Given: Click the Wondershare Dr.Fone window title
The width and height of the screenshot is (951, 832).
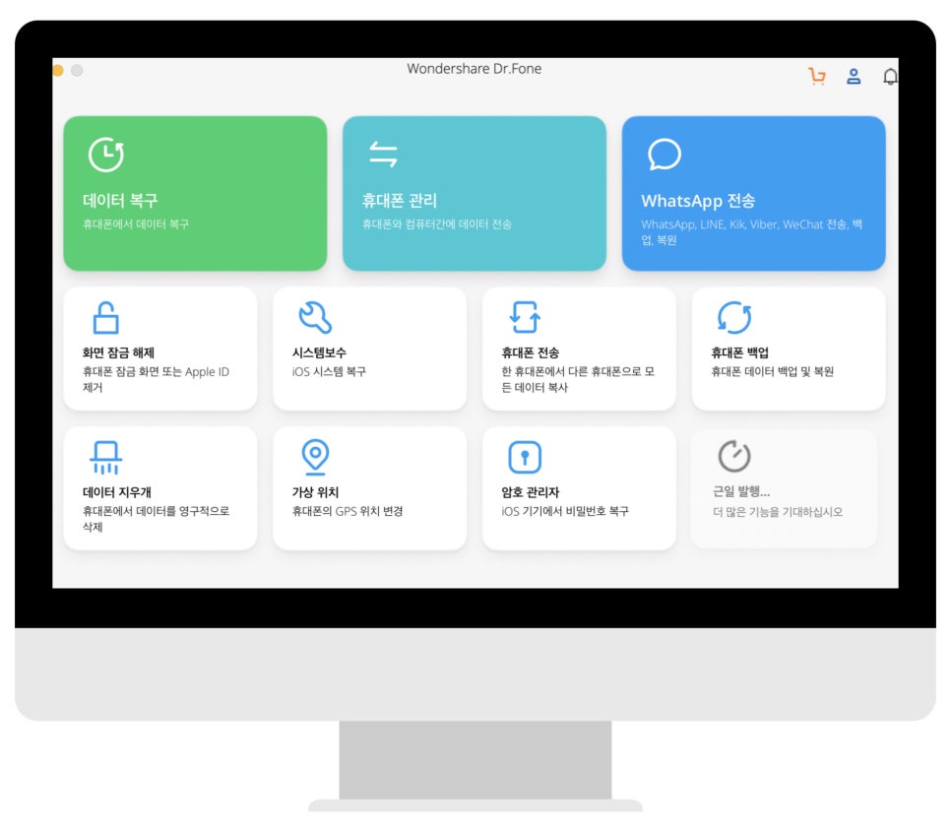Looking at the screenshot, I should click(475, 69).
